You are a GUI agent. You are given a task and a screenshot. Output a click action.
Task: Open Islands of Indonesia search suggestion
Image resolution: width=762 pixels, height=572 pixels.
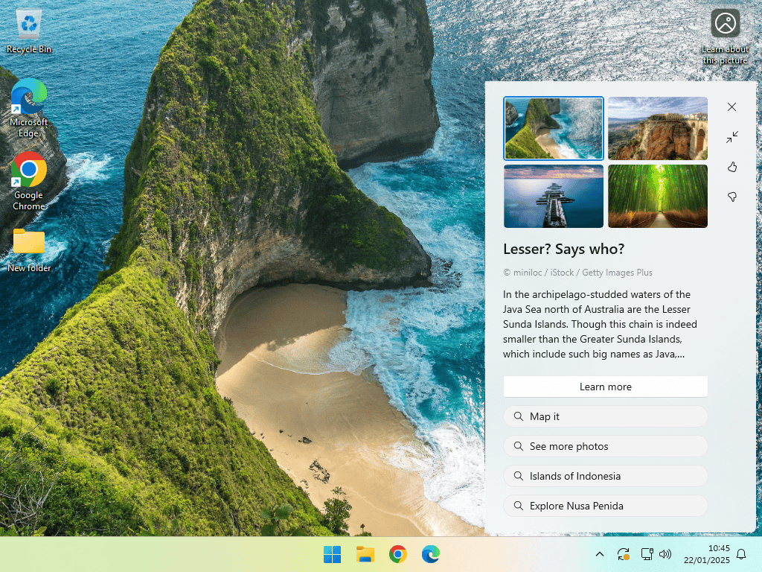(x=605, y=476)
